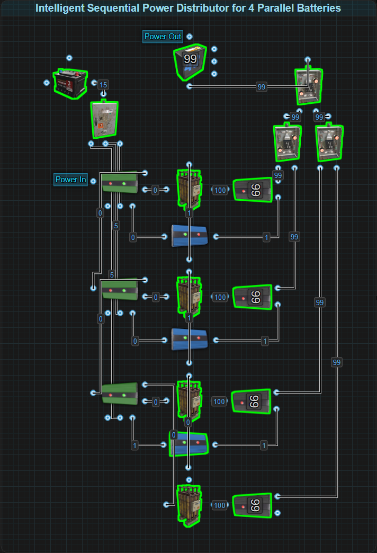377x553 pixels.
Task: Select the top counter displaying 99
Action: pos(190,62)
